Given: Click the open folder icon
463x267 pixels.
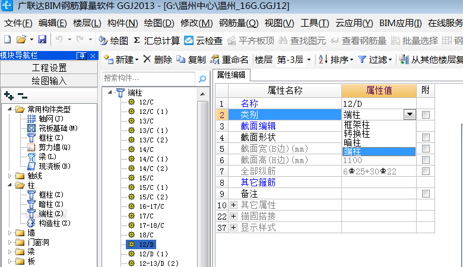Looking at the screenshot, I should (21, 40).
